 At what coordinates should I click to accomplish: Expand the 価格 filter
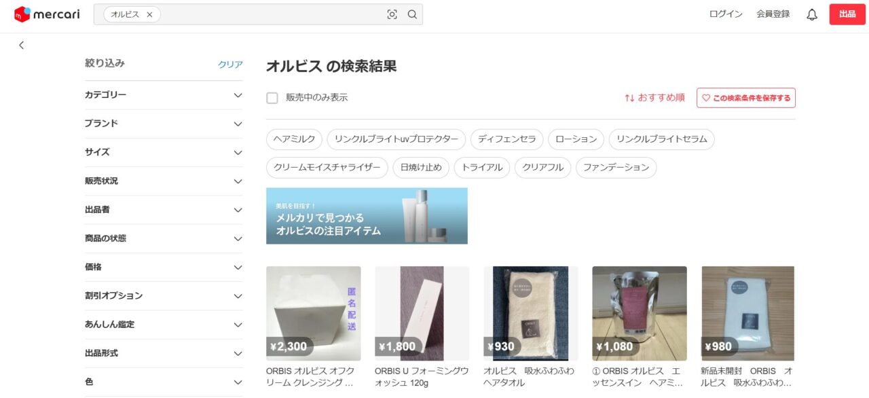click(x=164, y=267)
